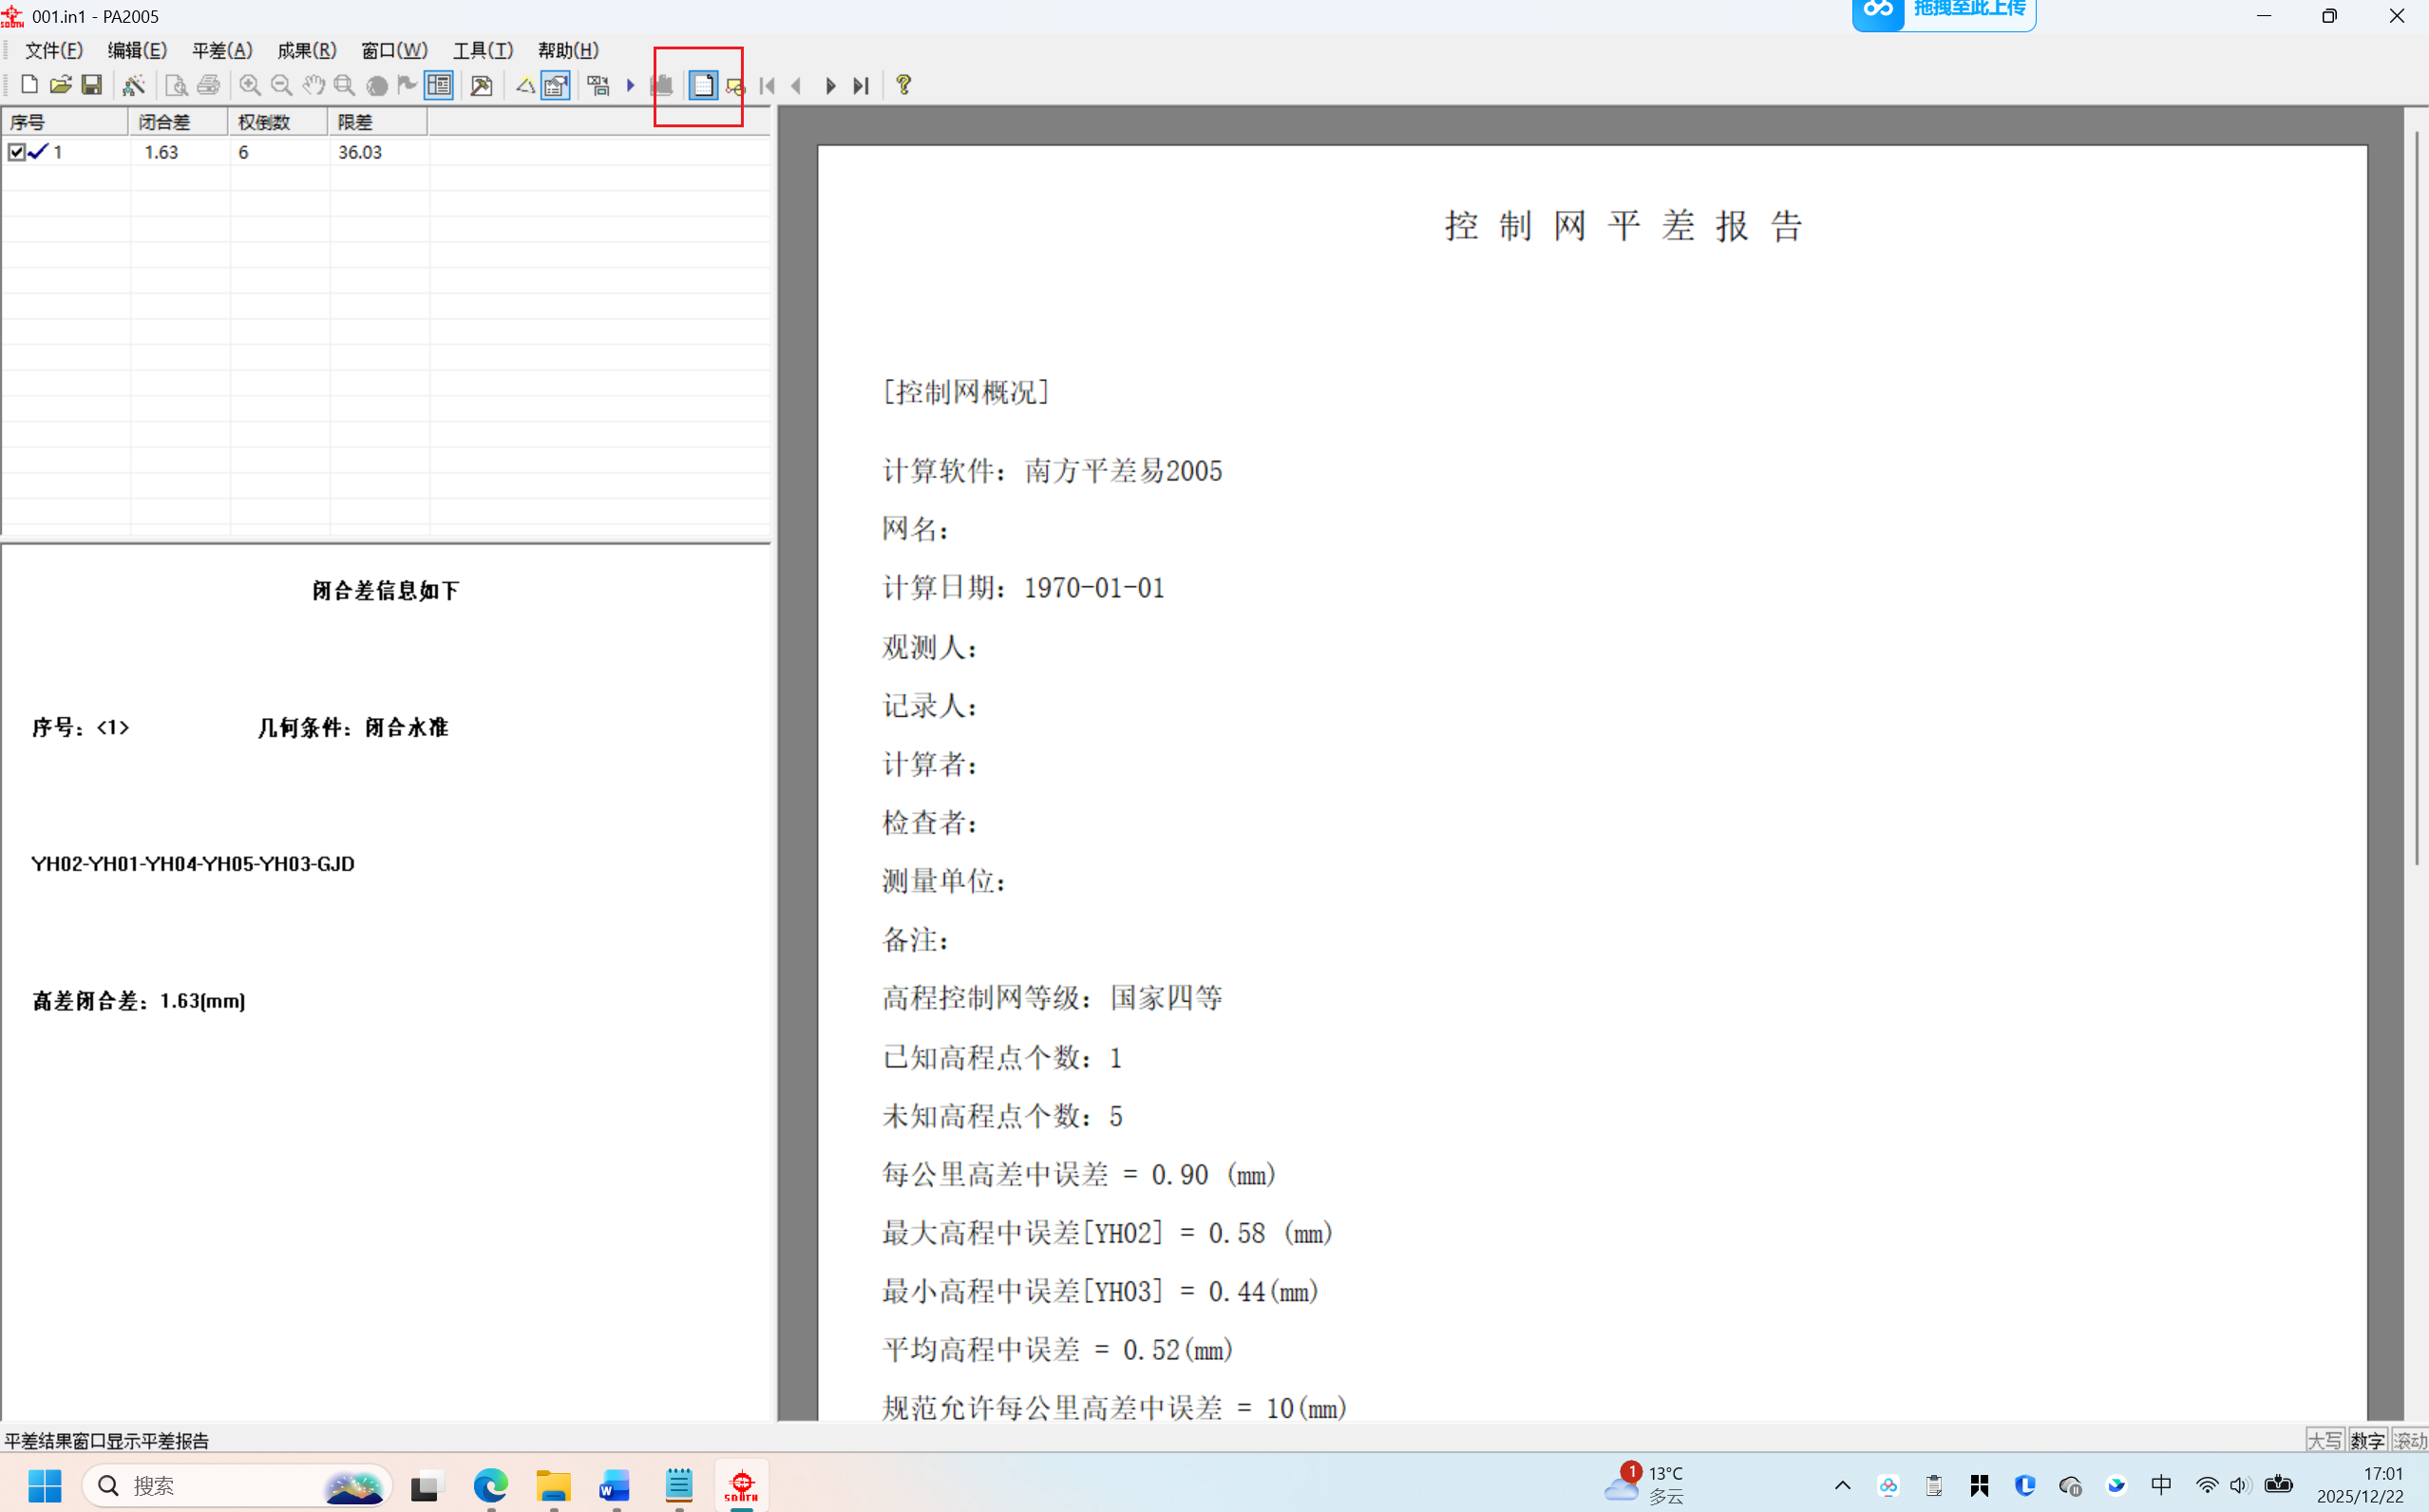Open the 成果(R) menu
The height and width of the screenshot is (1512, 2429).
307,50
